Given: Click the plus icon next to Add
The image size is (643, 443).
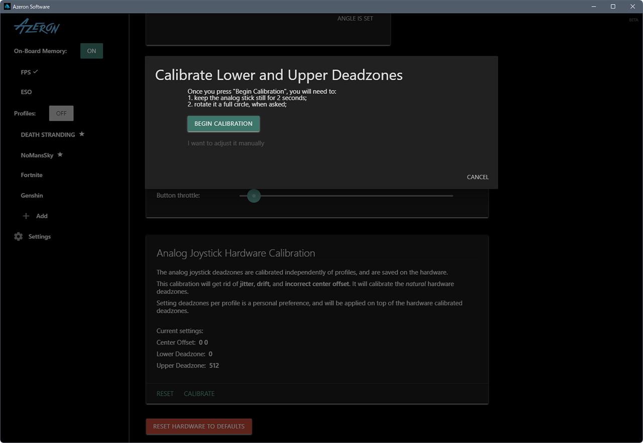Looking at the screenshot, I should point(26,216).
